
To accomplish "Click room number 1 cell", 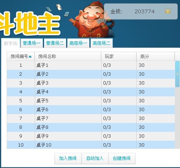I will (21, 65).
